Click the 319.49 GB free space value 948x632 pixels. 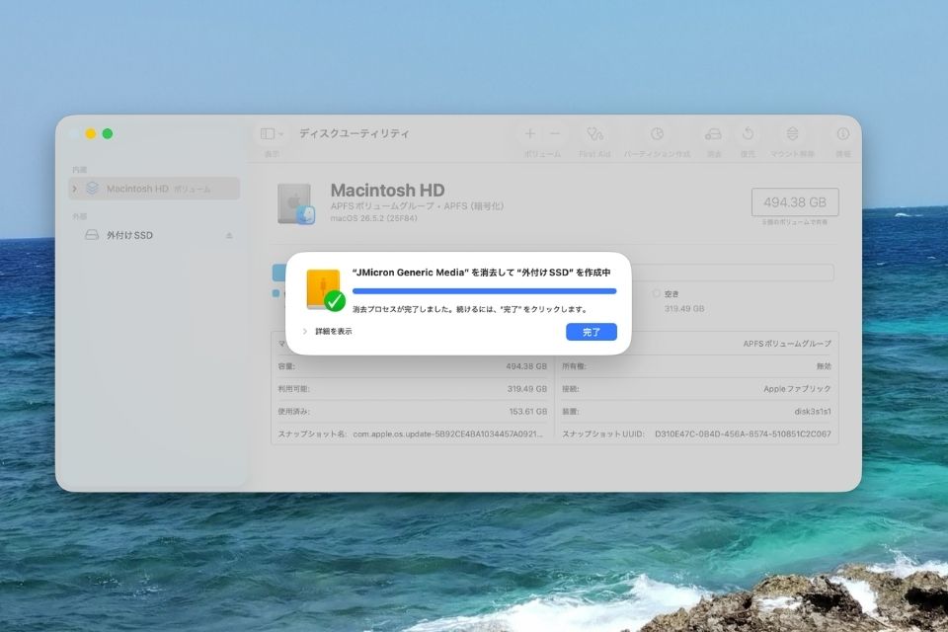point(683,308)
